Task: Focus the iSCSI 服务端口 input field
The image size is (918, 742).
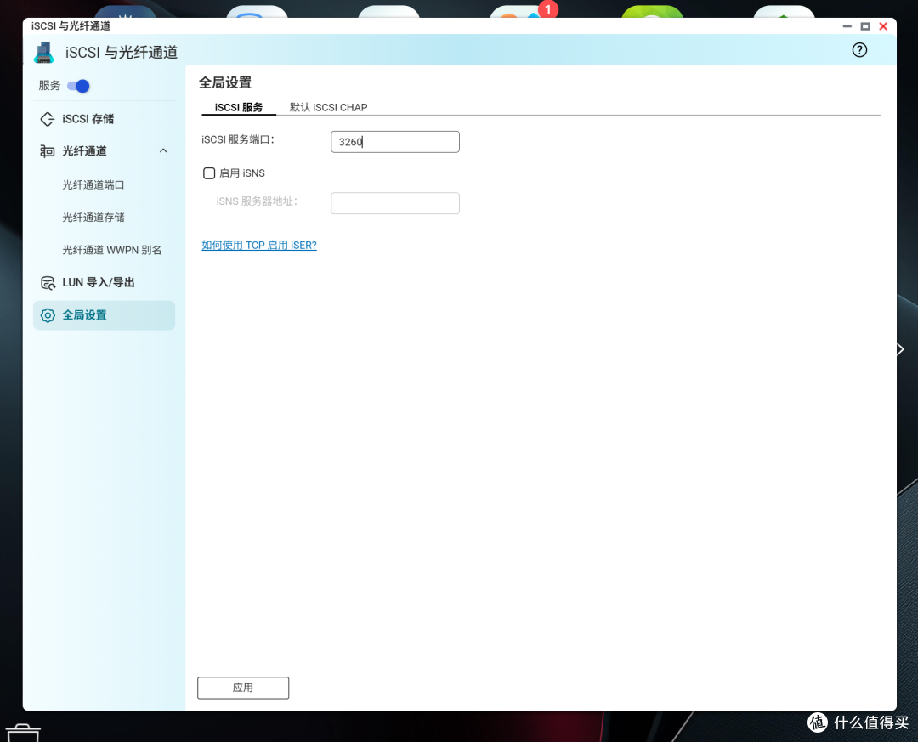Action: pyautogui.click(x=395, y=142)
